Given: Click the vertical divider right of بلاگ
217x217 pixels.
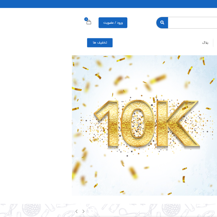Looking at the screenshot, I should 213,43.
